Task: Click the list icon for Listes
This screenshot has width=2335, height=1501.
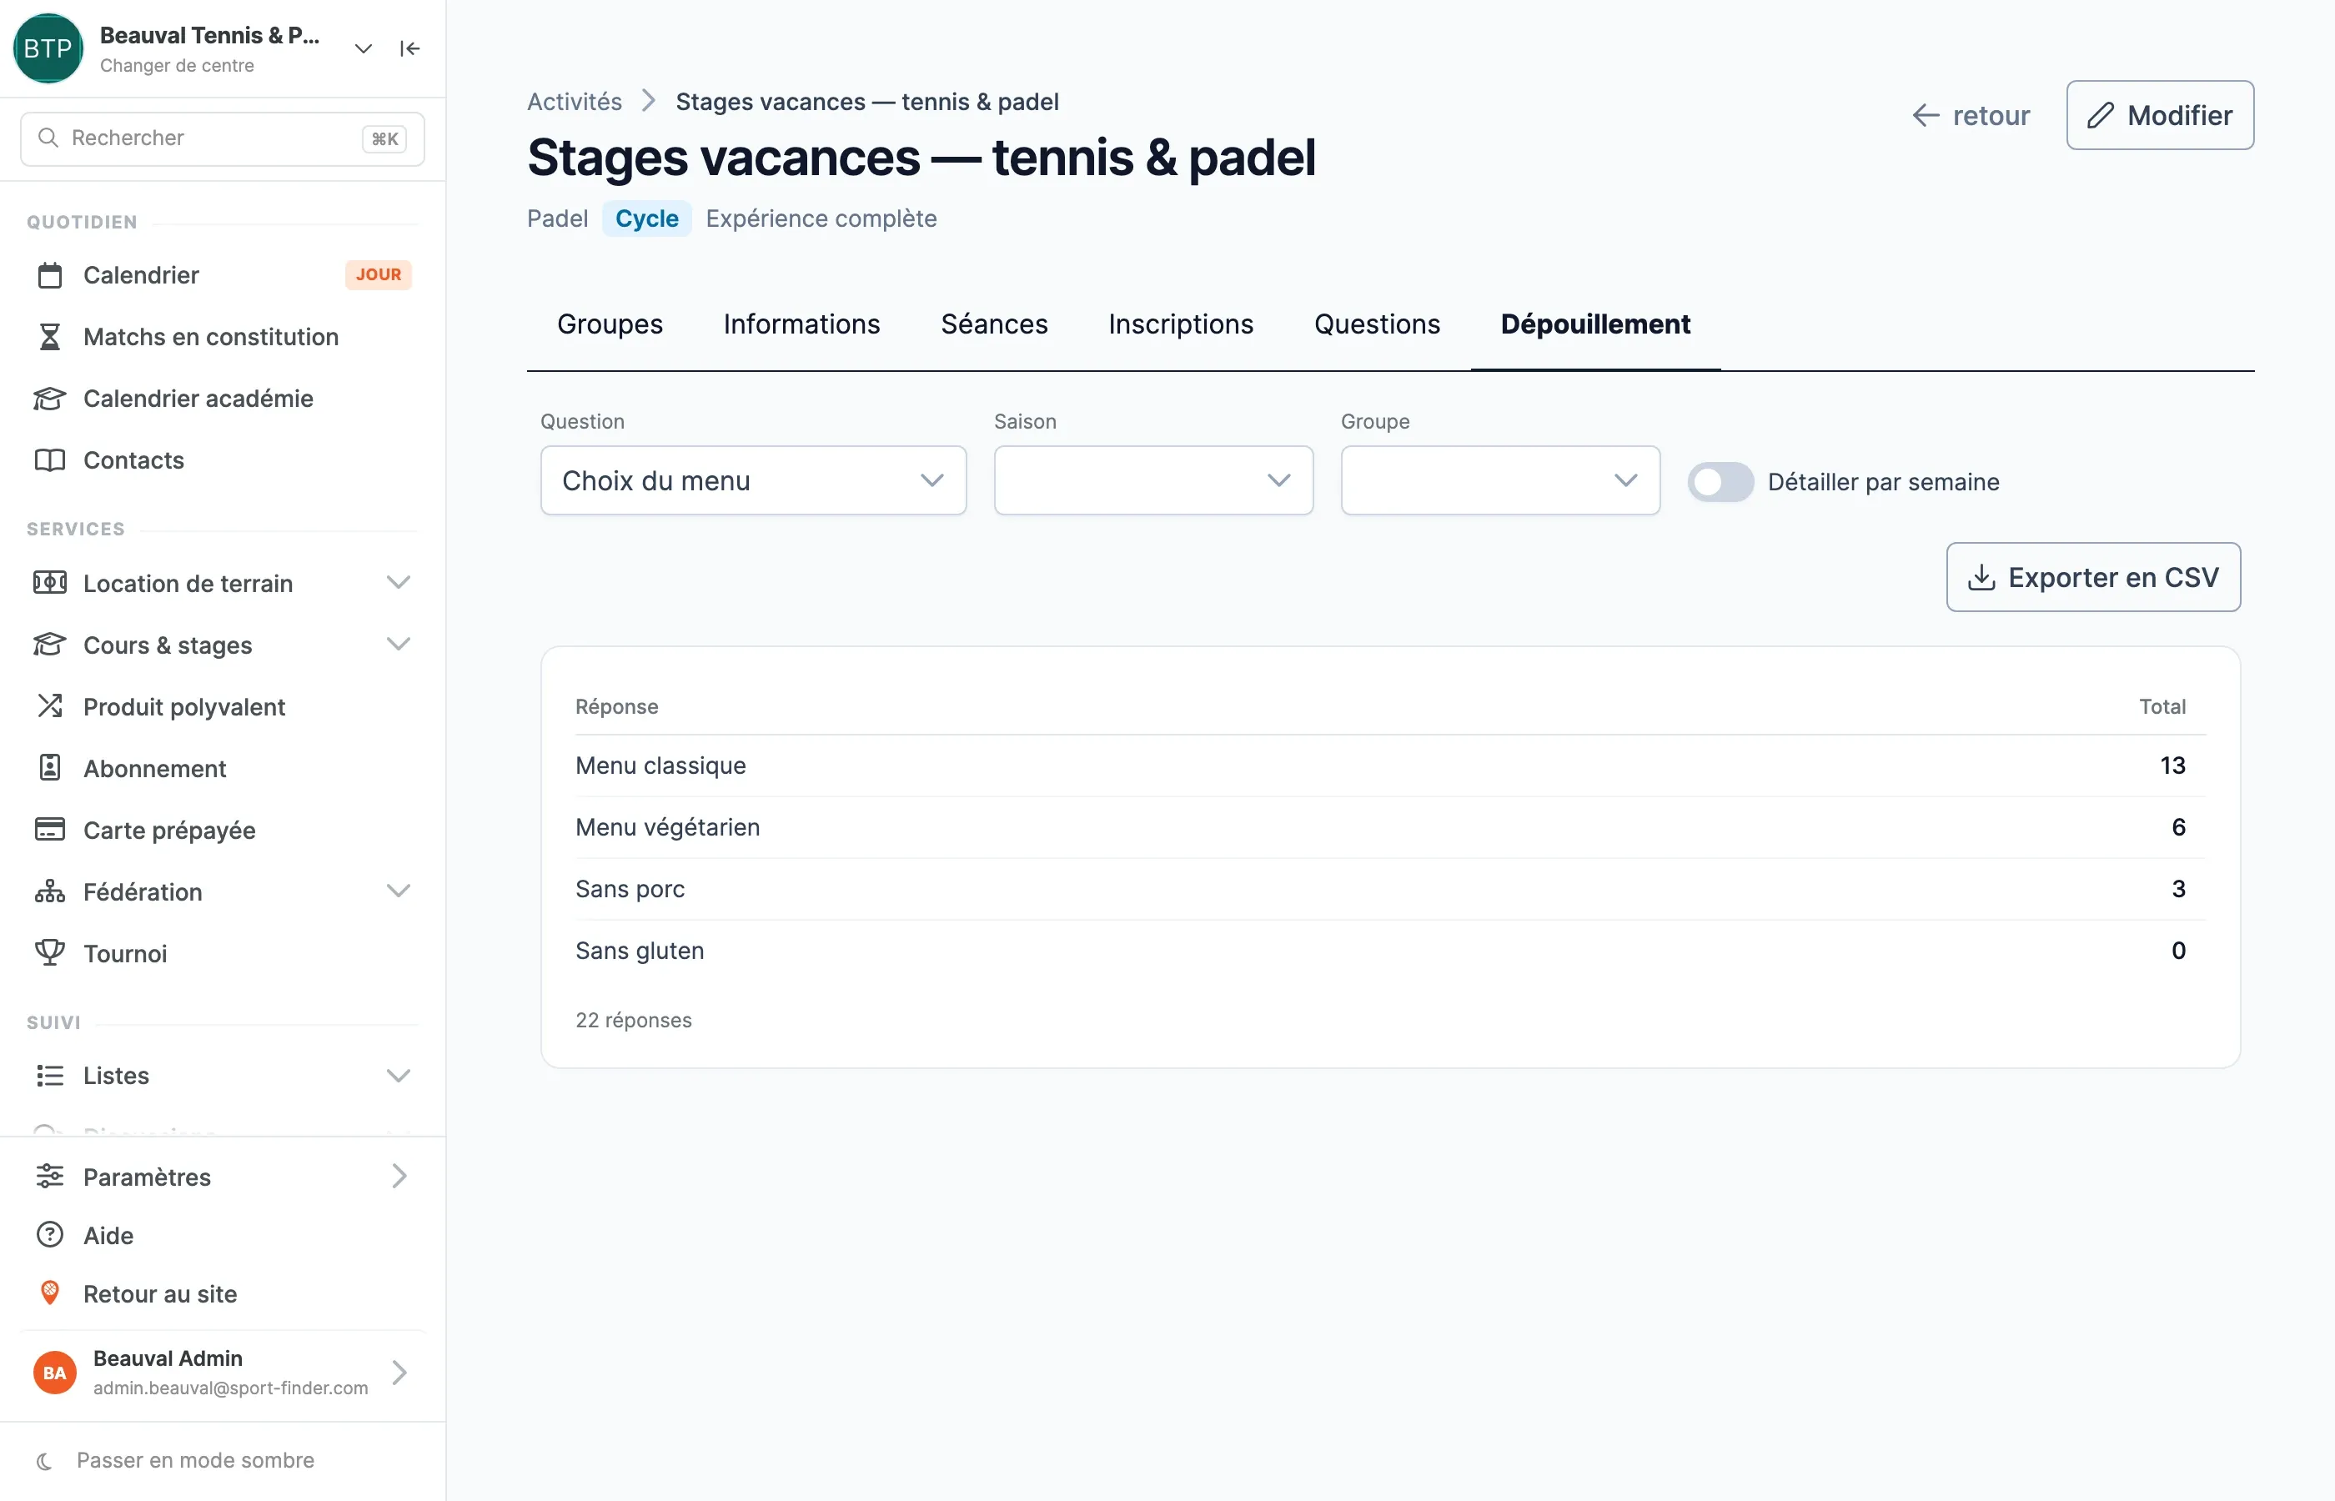Action: [50, 1075]
